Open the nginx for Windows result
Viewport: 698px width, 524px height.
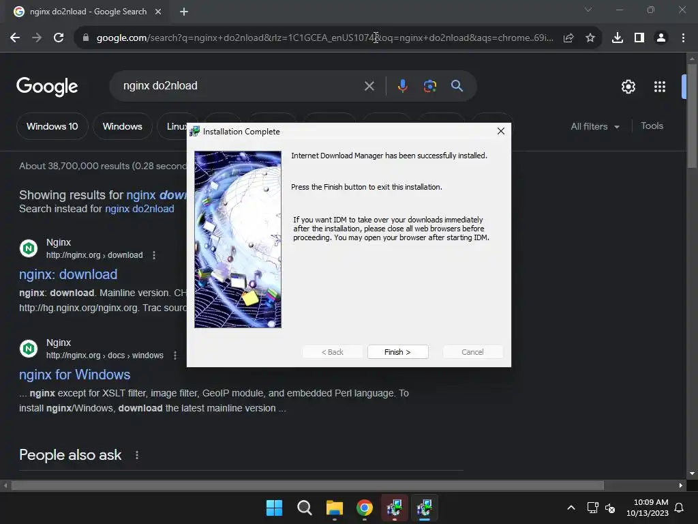[x=75, y=375]
